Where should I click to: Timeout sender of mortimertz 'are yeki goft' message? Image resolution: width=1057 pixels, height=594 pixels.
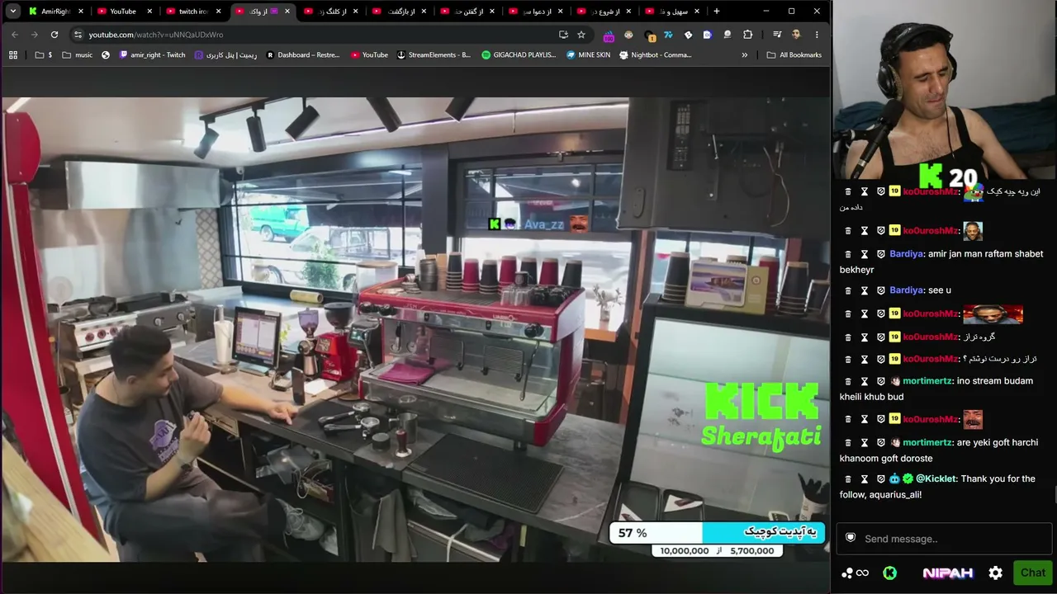click(x=865, y=442)
